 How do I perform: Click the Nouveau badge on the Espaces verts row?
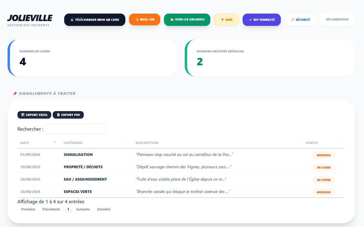pos(324,192)
